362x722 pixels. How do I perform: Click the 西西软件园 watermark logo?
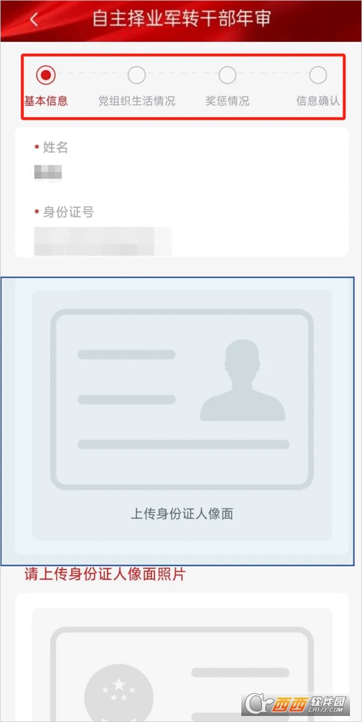(x=299, y=704)
